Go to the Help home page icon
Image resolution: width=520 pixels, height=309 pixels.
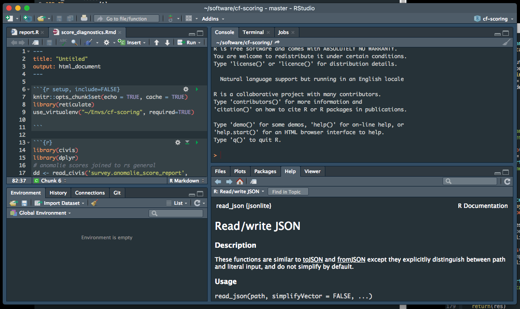(240, 181)
